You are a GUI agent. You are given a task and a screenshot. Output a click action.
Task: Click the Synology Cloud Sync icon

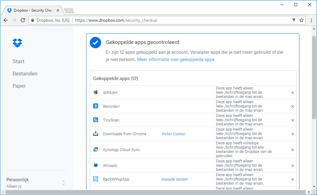coord(96,150)
